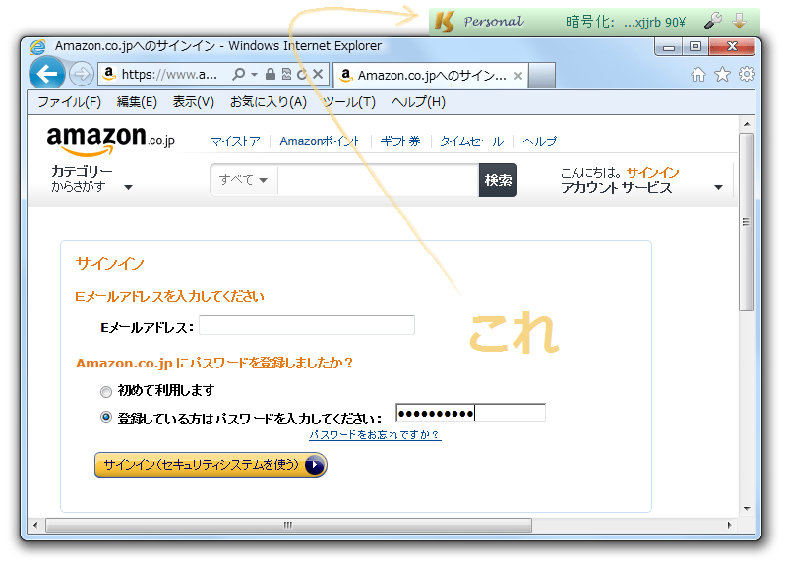This screenshot has width=785, height=564.
Task: Open the address bar dropdown arrow
Action: coord(255,75)
